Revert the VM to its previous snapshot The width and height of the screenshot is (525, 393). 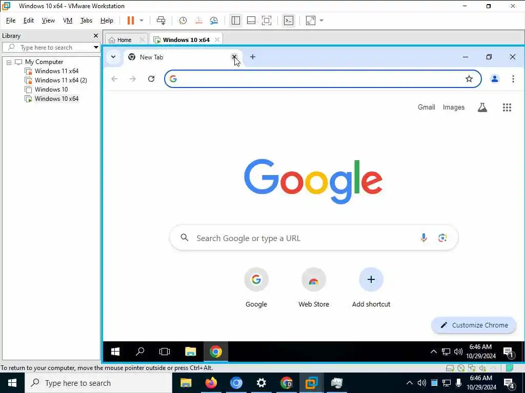click(x=198, y=20)
